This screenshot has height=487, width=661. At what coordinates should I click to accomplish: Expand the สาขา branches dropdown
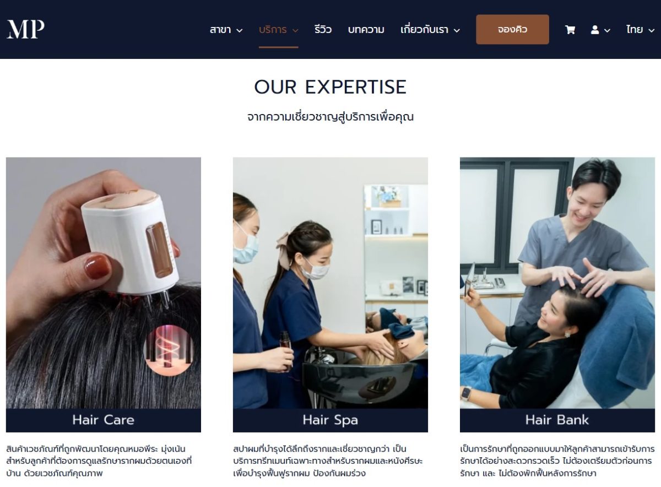point(226,30)
